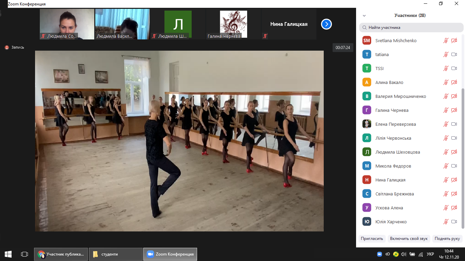The height and width of the screenshot is (261, 465).
Task: Toggle Юлія Харченко's camera icon
Action: click(x=454, y=222)
